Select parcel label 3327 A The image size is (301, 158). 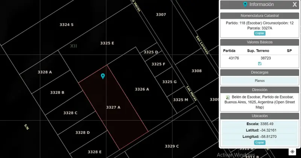(x=113, y=107)
